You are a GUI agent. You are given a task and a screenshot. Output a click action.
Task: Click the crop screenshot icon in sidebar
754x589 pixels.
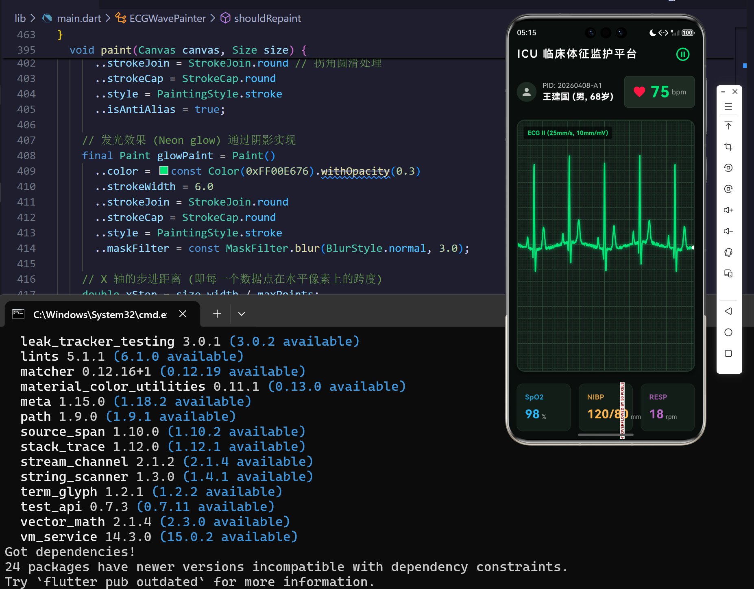click(728, 147)
